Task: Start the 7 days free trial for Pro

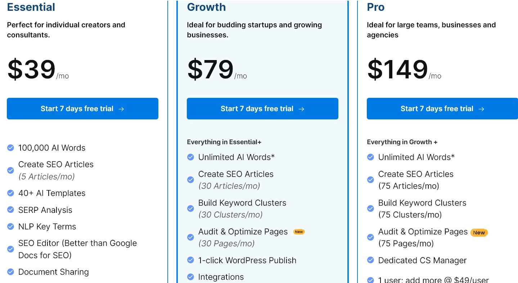Action: (x=442, y=109)
